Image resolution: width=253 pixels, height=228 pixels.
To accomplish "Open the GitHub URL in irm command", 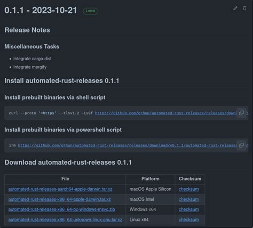I will [x=127, y=145].
